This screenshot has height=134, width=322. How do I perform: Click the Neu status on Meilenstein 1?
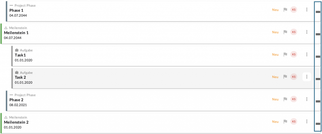(x=275, y=32)
